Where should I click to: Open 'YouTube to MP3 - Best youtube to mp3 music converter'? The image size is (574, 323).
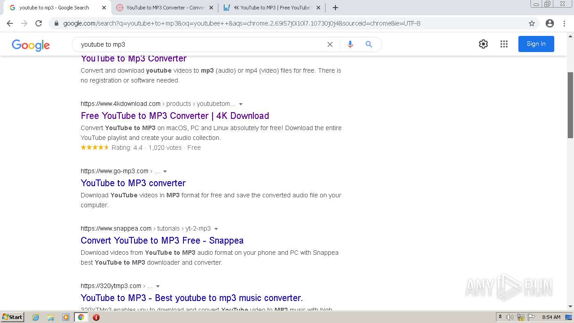coord(192,298)
